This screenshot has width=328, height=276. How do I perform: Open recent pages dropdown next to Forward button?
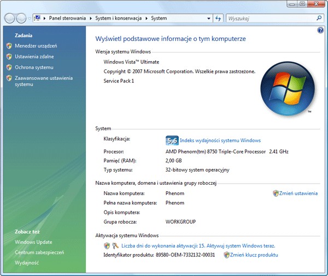point(30,19)
